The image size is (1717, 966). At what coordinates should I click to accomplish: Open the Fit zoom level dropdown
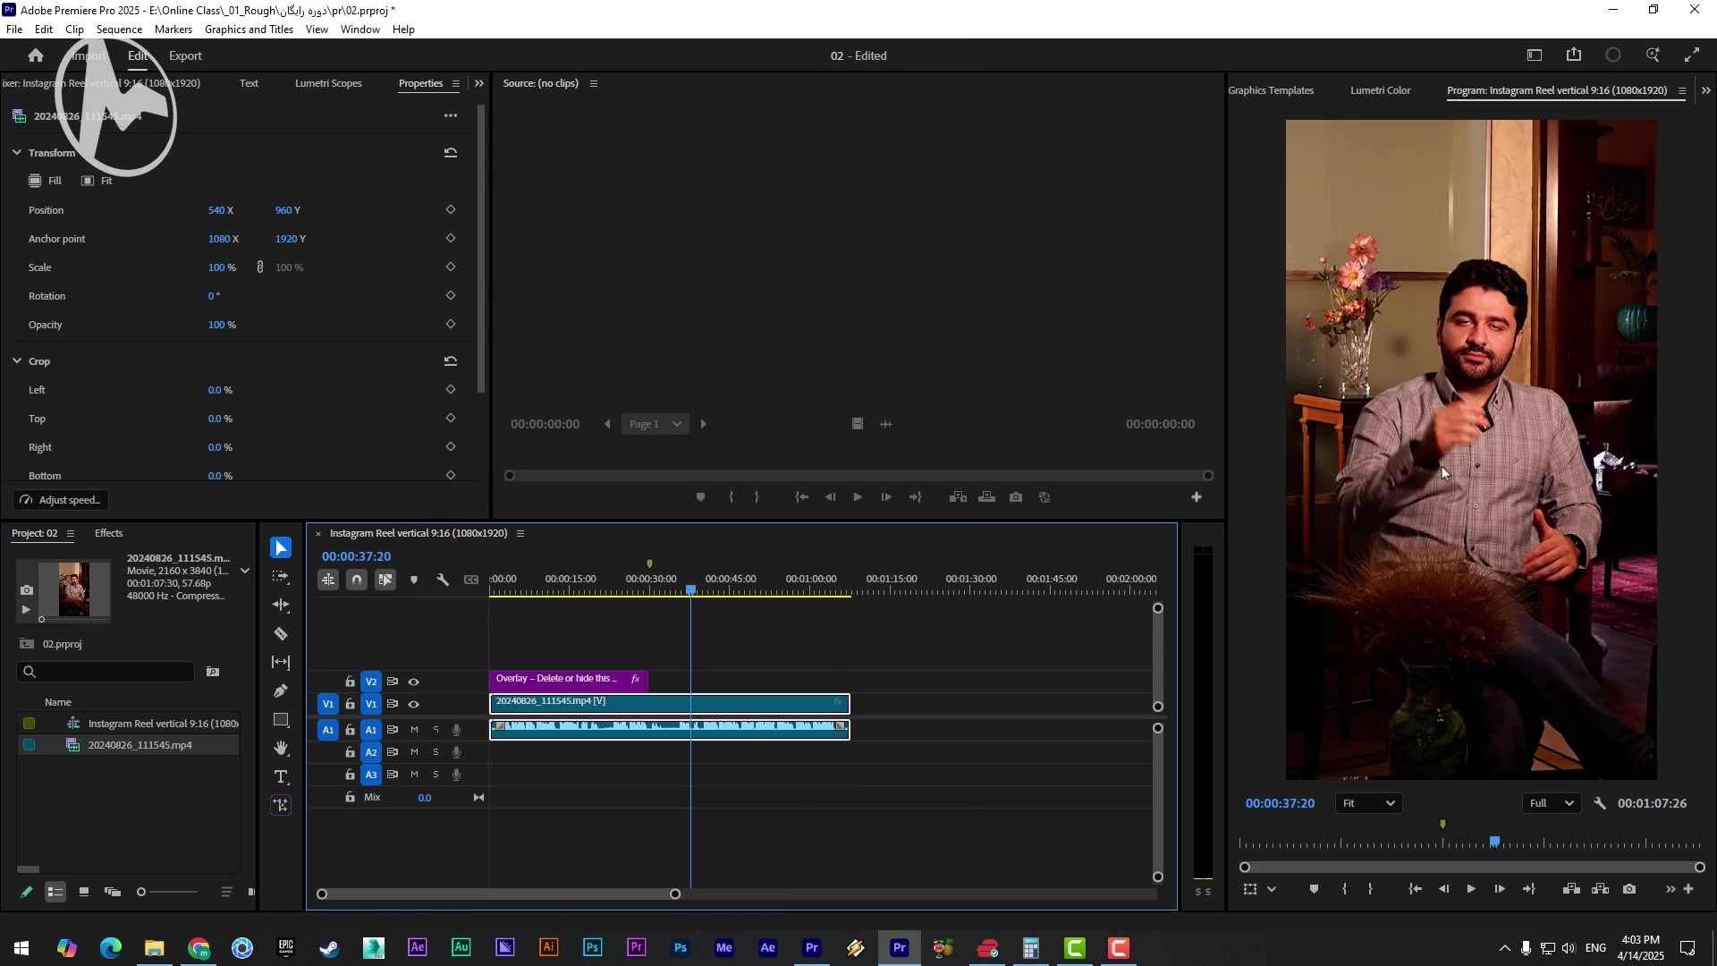pos(1368,804)
